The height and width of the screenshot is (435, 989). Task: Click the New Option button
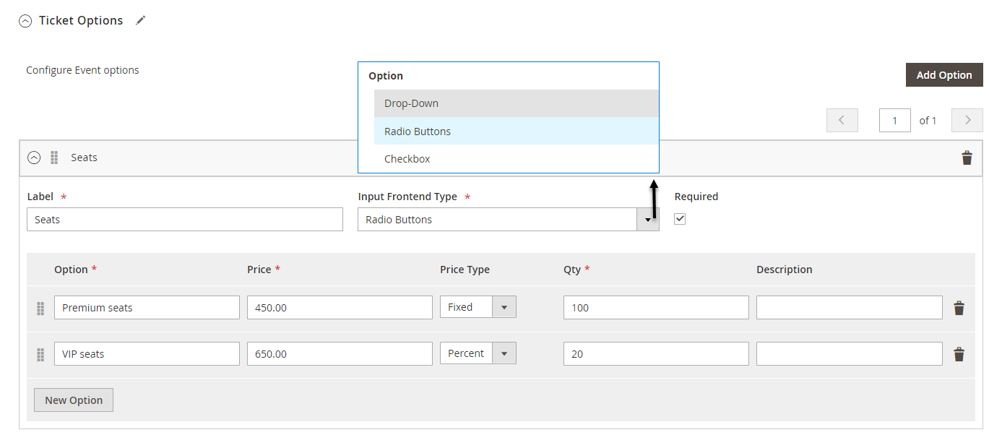[x=74, y=400]
